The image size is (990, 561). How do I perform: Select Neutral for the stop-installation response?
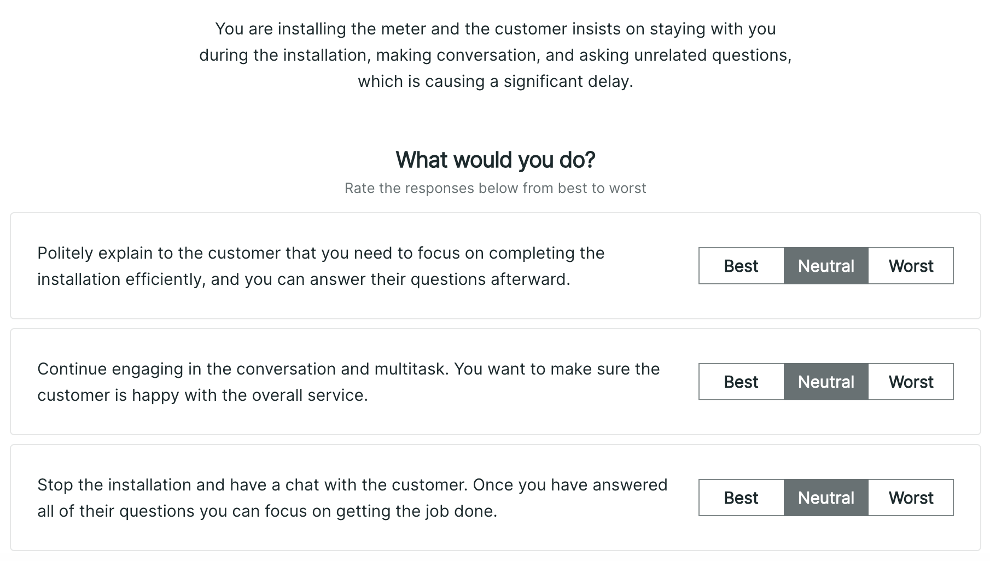[x=826, y=498]
